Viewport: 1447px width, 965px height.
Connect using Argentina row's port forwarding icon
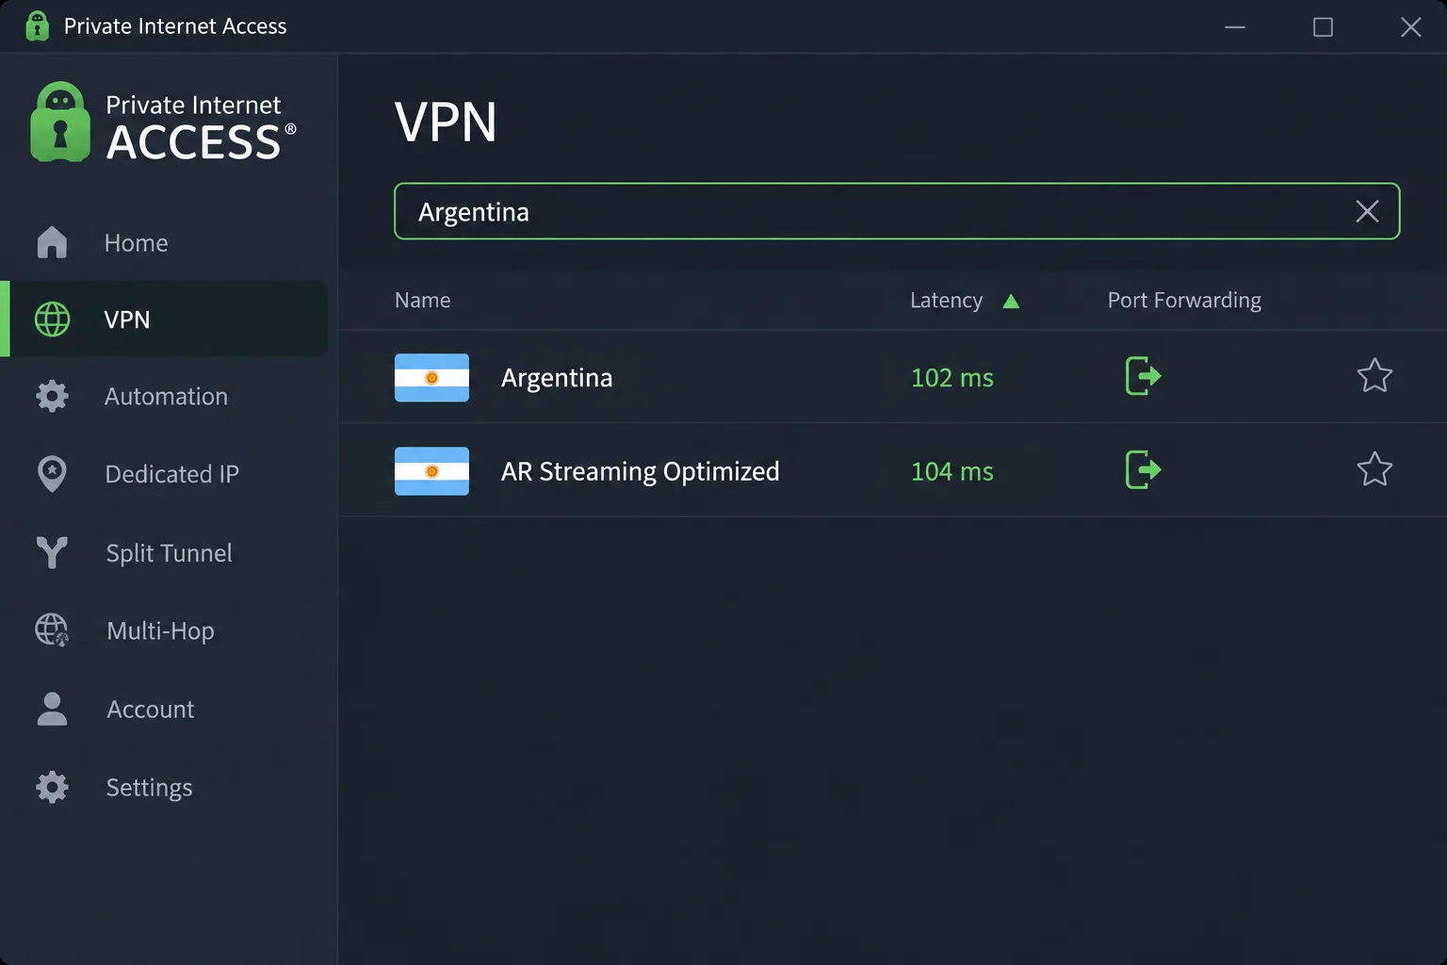click(1143, 376)
